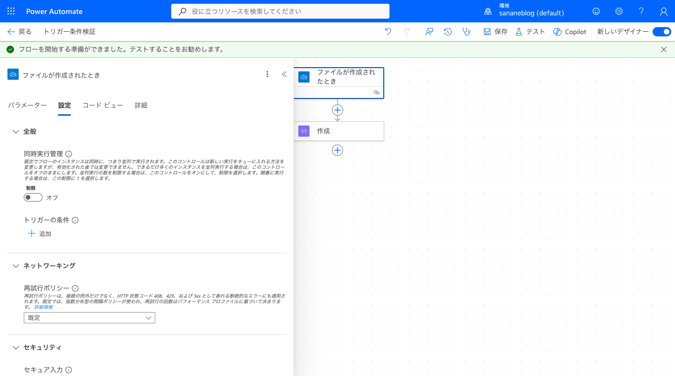The image size is (675, 376).
Task: Collapse the settings panel with double chevron
Action: coord(284,74)
